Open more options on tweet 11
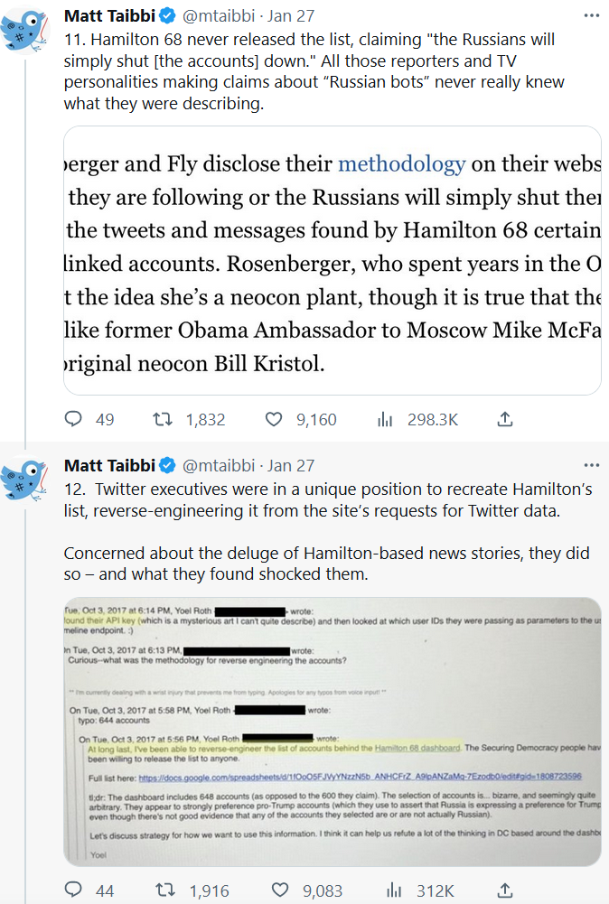 [591, 15]
